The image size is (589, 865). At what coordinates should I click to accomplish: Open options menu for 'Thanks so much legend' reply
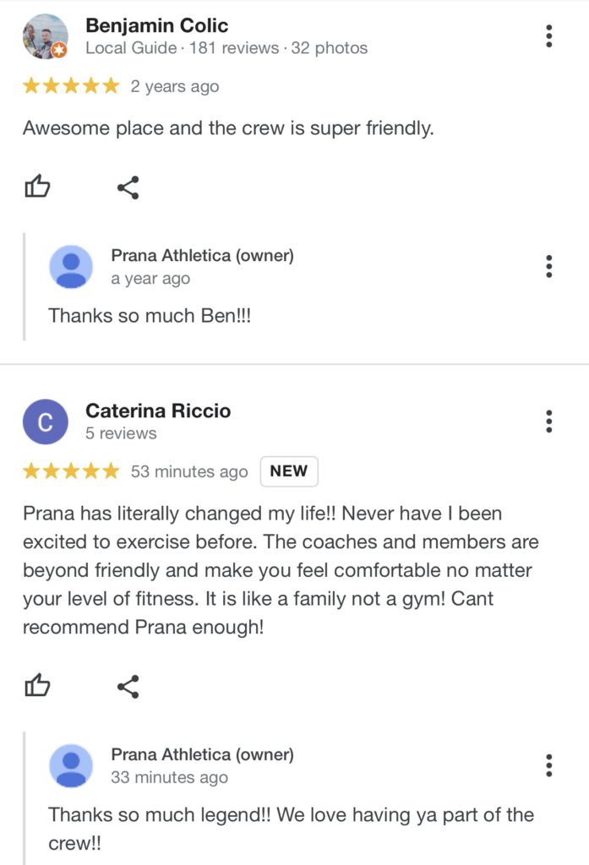(549, 765)
